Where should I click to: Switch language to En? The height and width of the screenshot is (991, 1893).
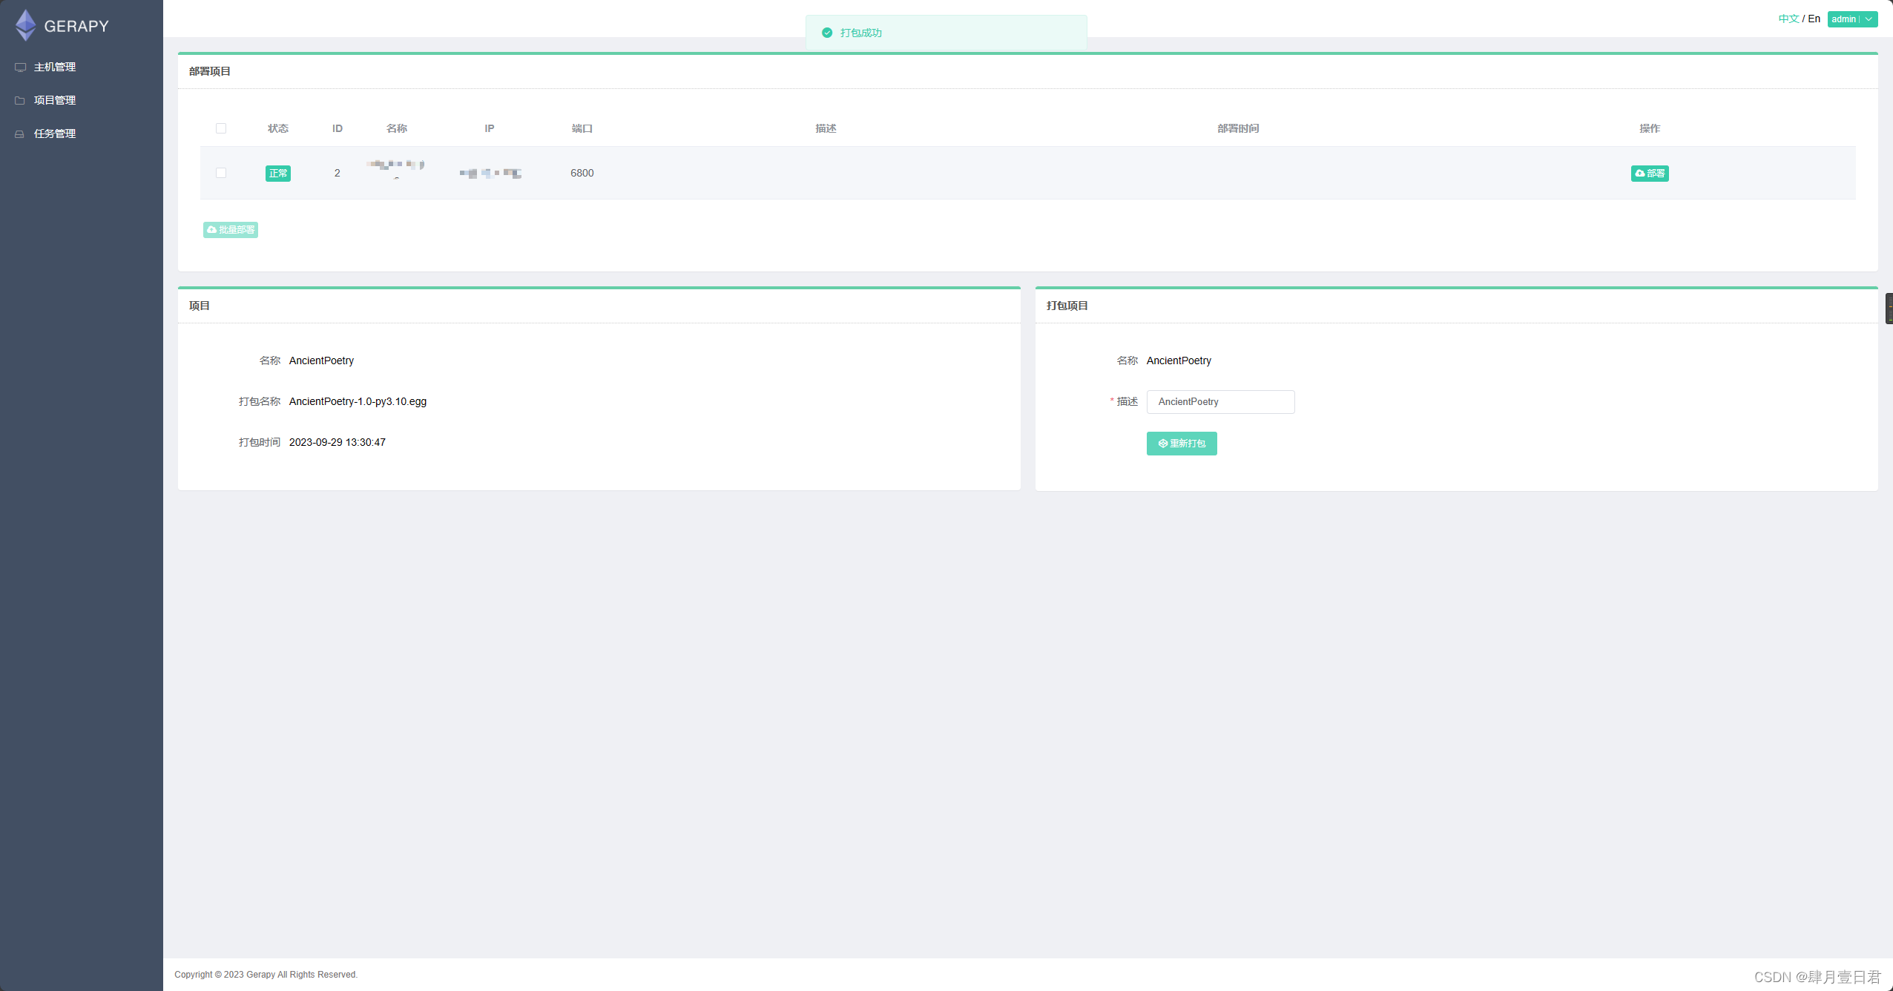tap(1814, 19)
